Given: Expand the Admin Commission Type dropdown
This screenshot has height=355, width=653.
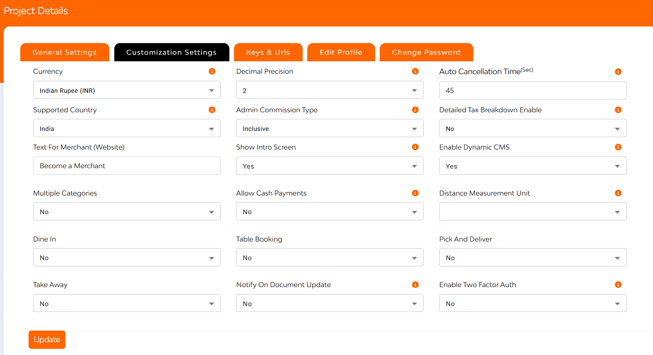Looking at the screenshot, I should tap(330, 128).
